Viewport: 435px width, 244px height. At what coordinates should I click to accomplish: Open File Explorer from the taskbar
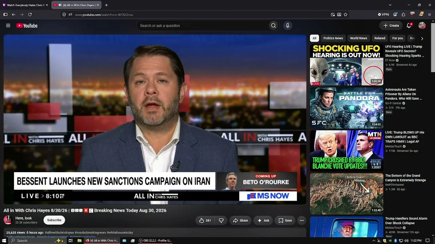[x=80, y=241]
